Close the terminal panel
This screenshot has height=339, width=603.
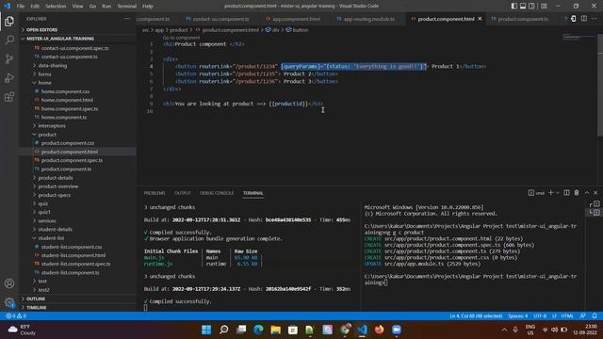tap(595, 192)
